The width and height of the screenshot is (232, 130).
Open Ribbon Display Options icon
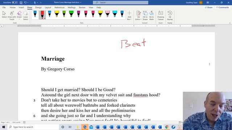tap(208, 3)
